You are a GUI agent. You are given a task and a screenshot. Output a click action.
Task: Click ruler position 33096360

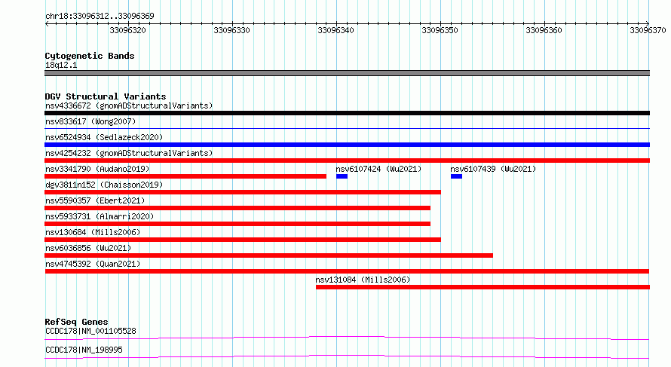[x=544, y=30]
